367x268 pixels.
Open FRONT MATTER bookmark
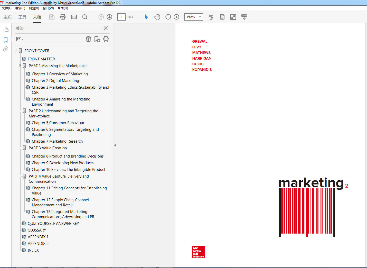coord(41,59)
